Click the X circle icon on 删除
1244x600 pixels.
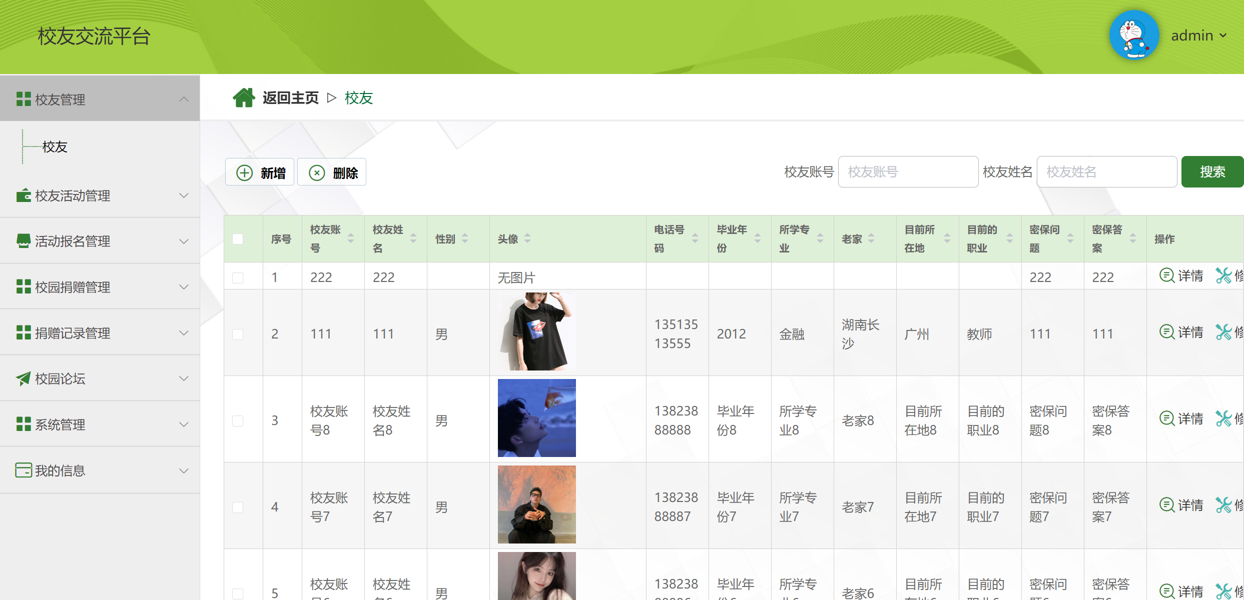(x=317, y=173)
